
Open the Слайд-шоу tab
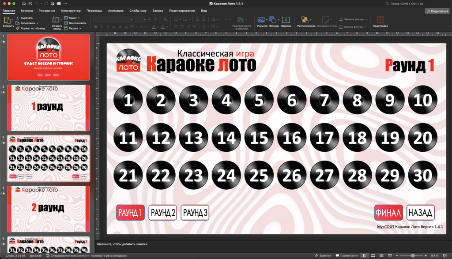tap(138, 11)
